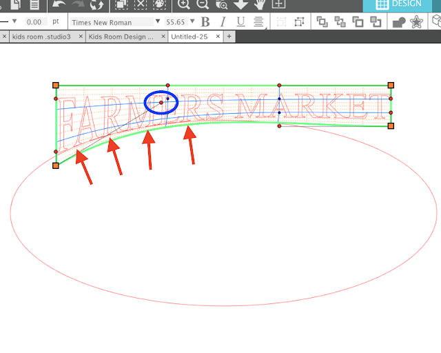Click the top-right orange warp corner handle
Image resolution: width=441 pixels, height=353 pixels.
coord(391,85)
